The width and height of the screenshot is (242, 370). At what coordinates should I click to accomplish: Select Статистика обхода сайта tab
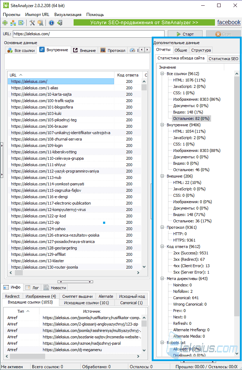[181, 58]
